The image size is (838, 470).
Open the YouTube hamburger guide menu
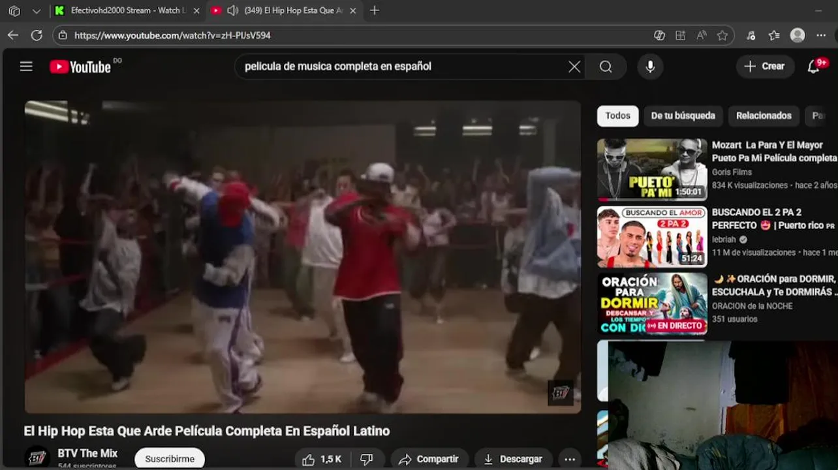[26, 67]
